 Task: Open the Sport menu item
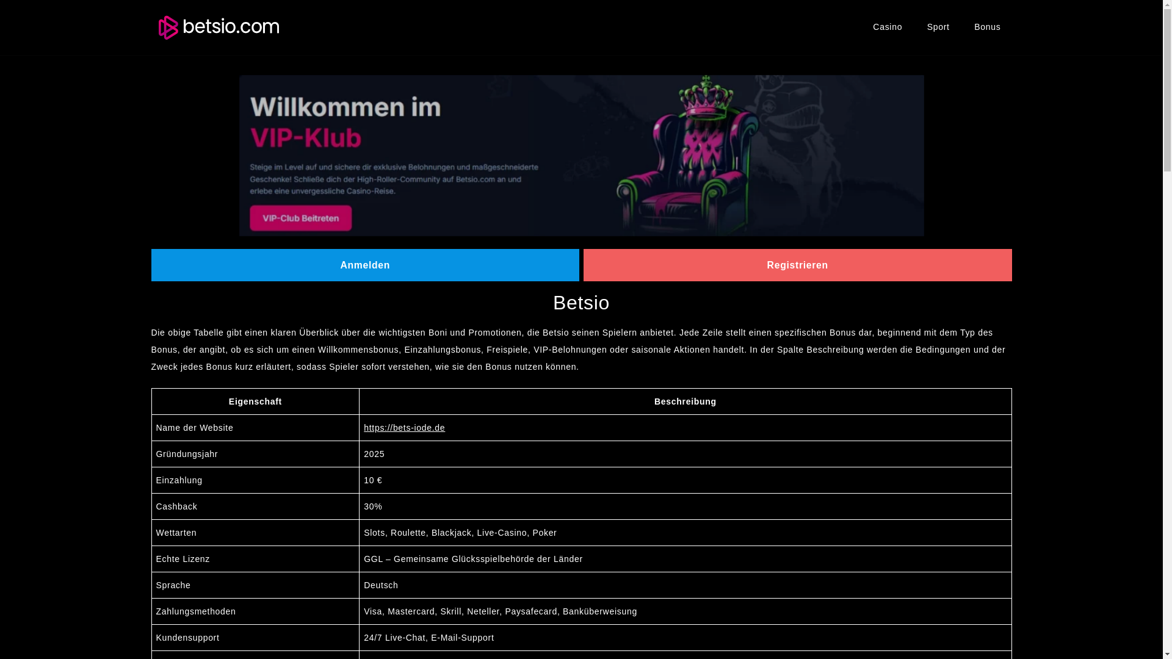point(938,27)
